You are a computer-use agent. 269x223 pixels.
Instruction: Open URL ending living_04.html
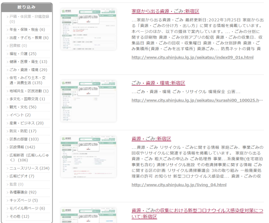[x=179, y=185]
